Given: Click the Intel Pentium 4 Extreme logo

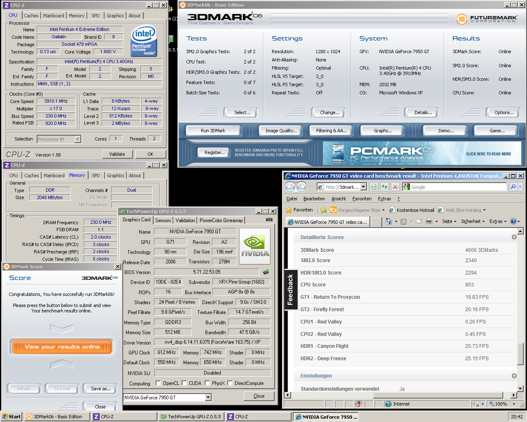Looking at the screenshot, I should coord(144,41).
